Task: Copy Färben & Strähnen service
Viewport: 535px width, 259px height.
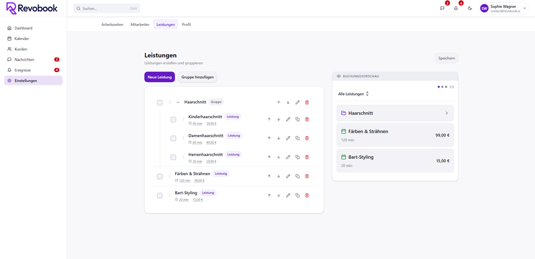Action: (298, 176)
